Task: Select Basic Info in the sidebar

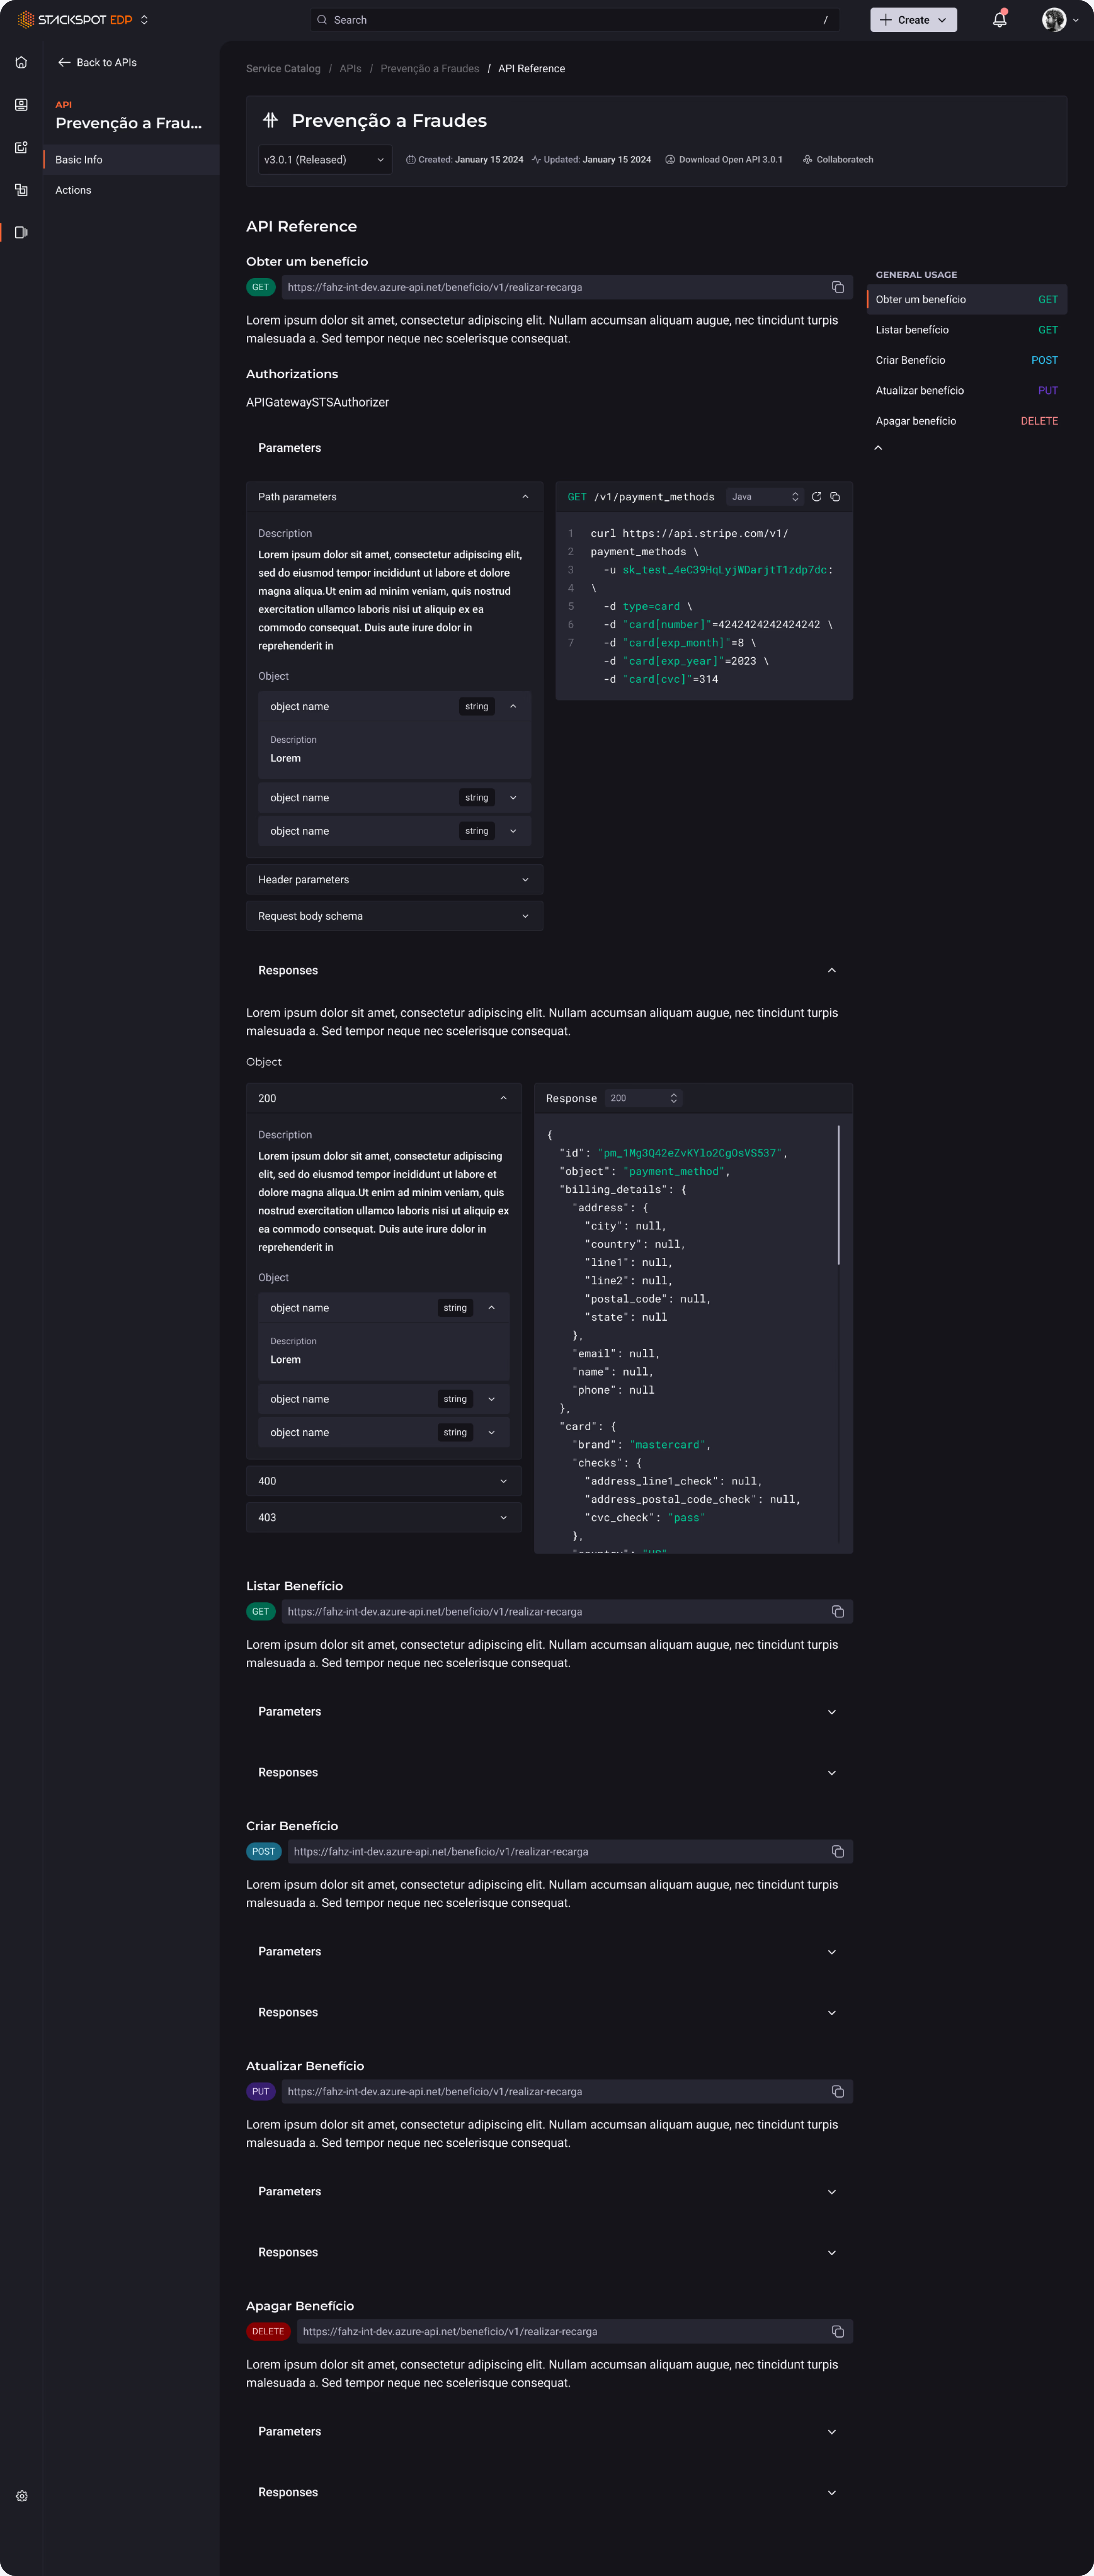Action: [x=131, y=160]
